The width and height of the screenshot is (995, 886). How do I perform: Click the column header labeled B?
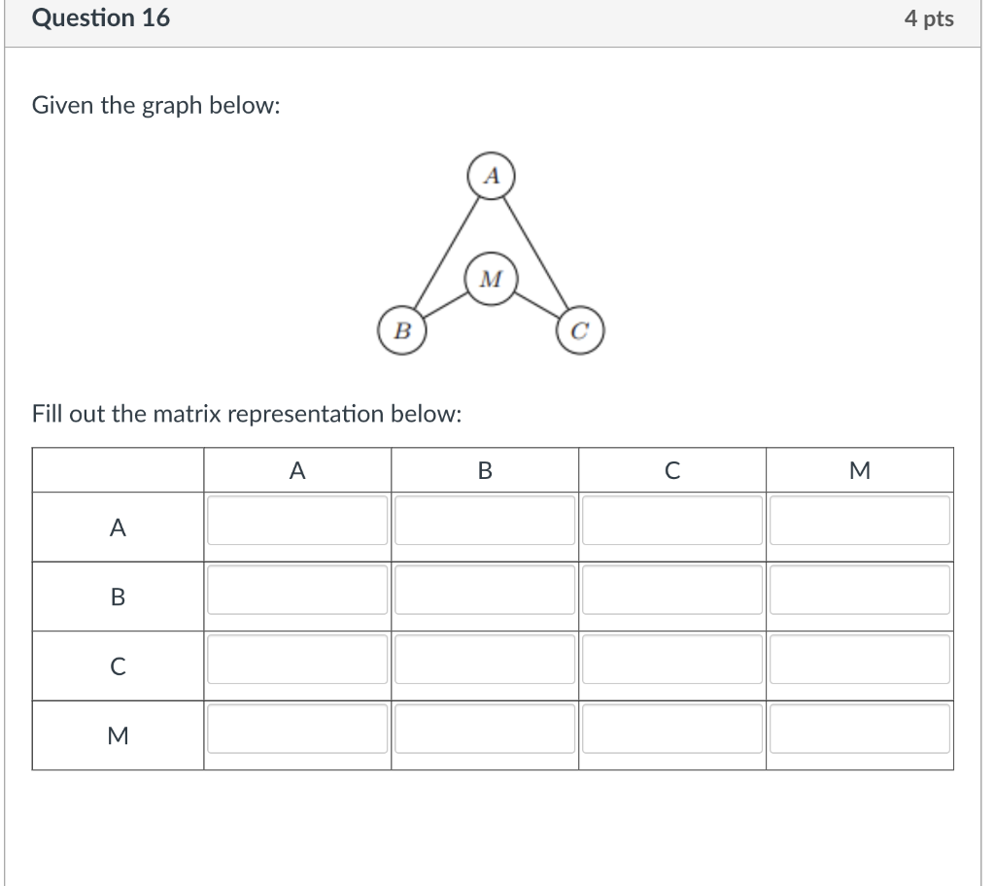(484, 469)
